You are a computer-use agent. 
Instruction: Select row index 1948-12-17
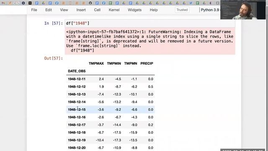coord(77,125)
